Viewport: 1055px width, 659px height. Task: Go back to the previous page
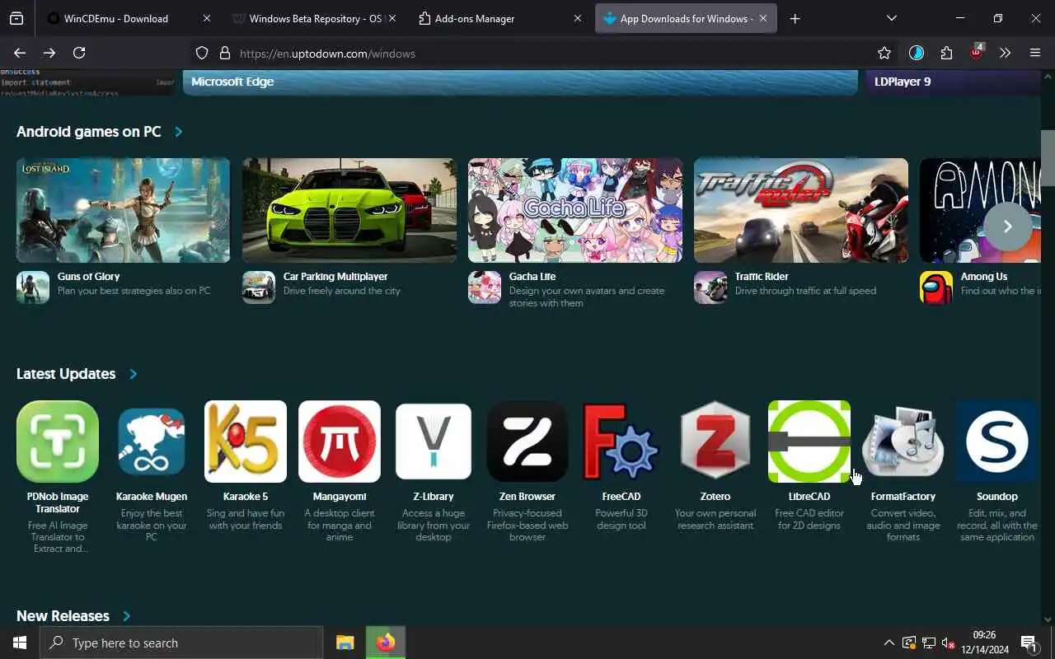20,53
